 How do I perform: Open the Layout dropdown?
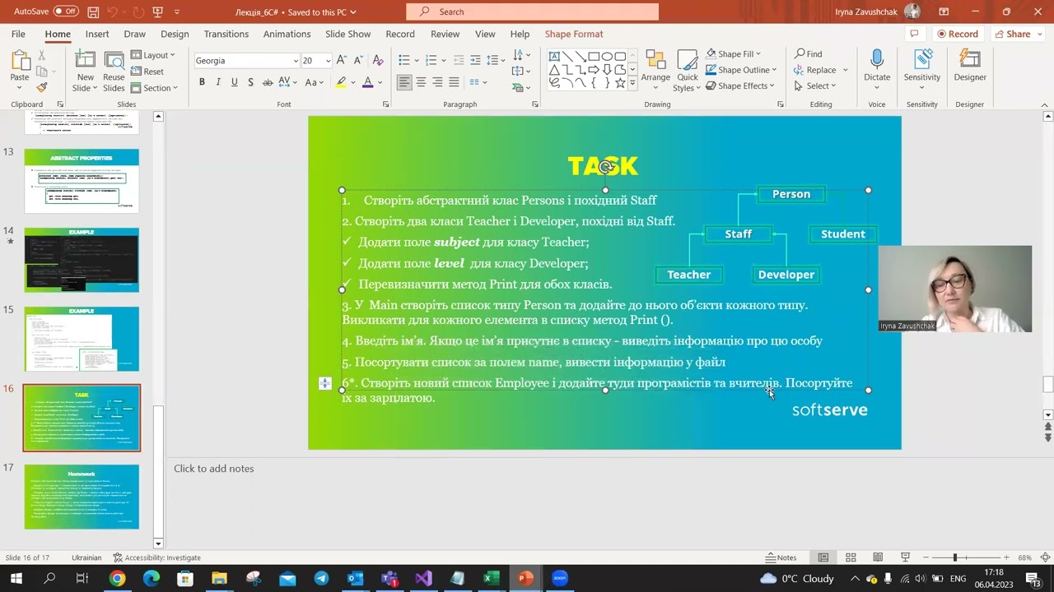[x=154, y=55]
